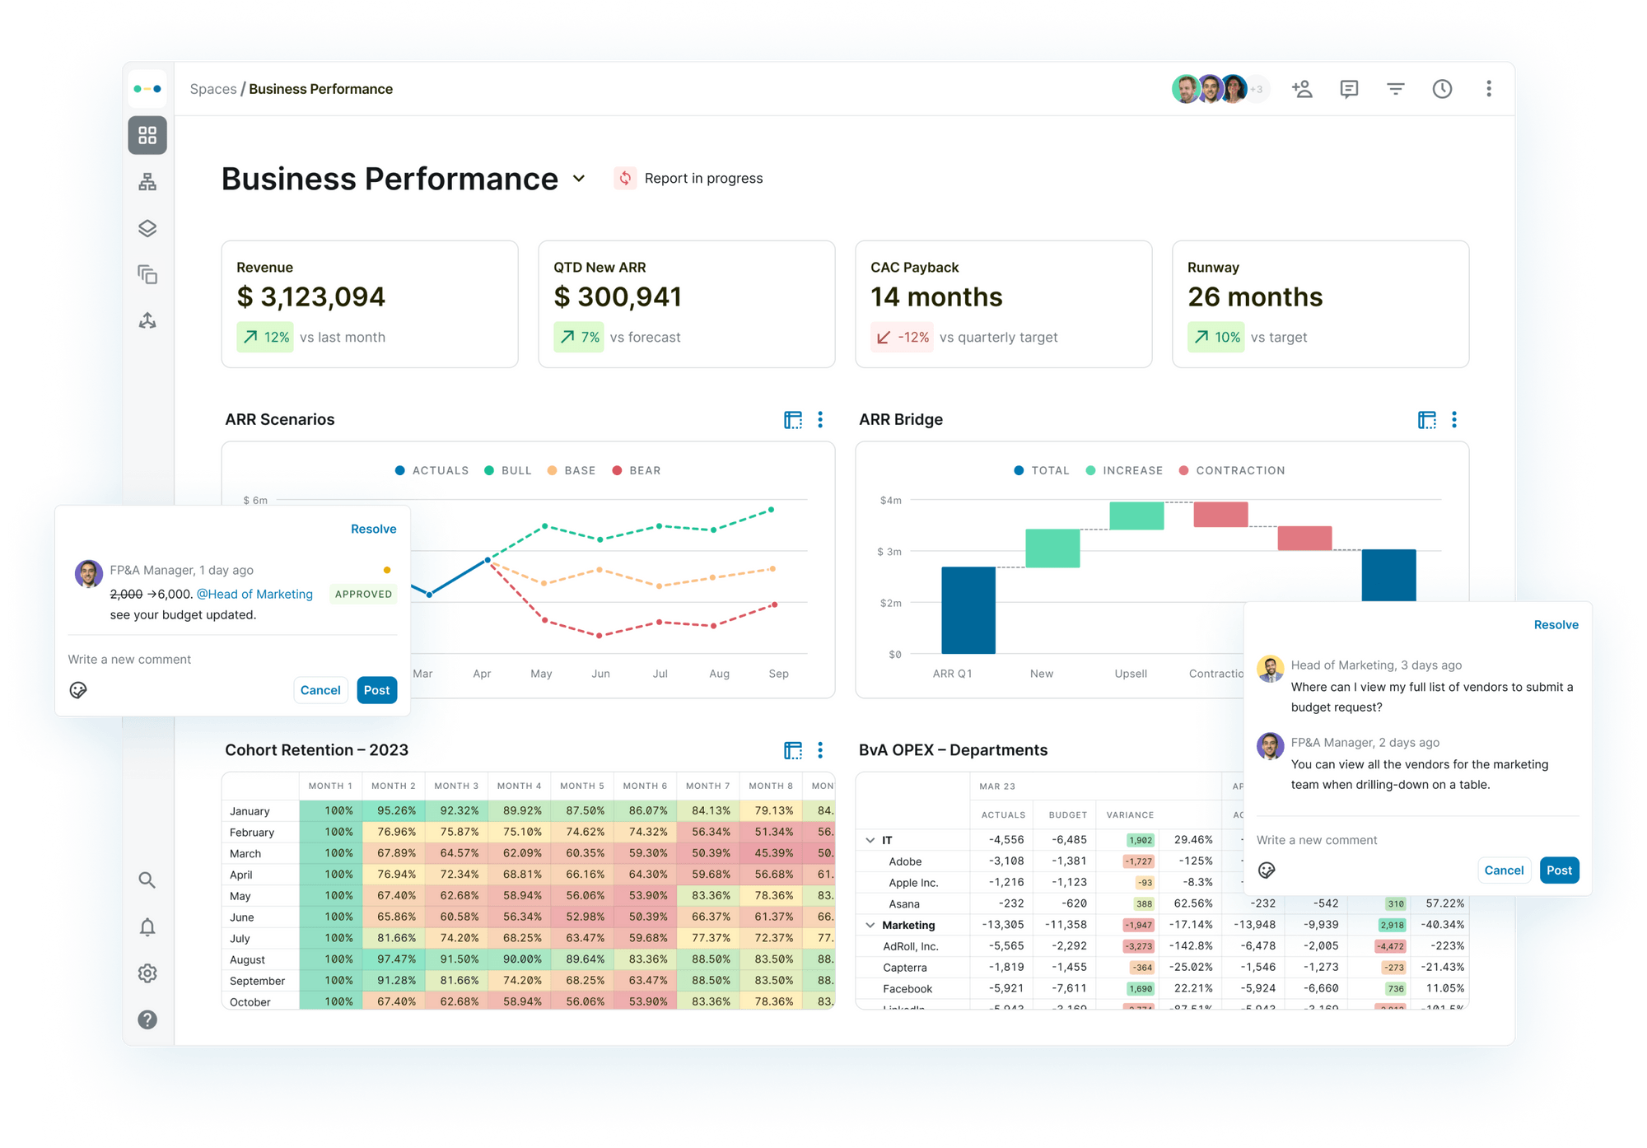Open the Business Performance title dropdown
The height and width of the screenshot is (1148, 1647).
point(579,179)
